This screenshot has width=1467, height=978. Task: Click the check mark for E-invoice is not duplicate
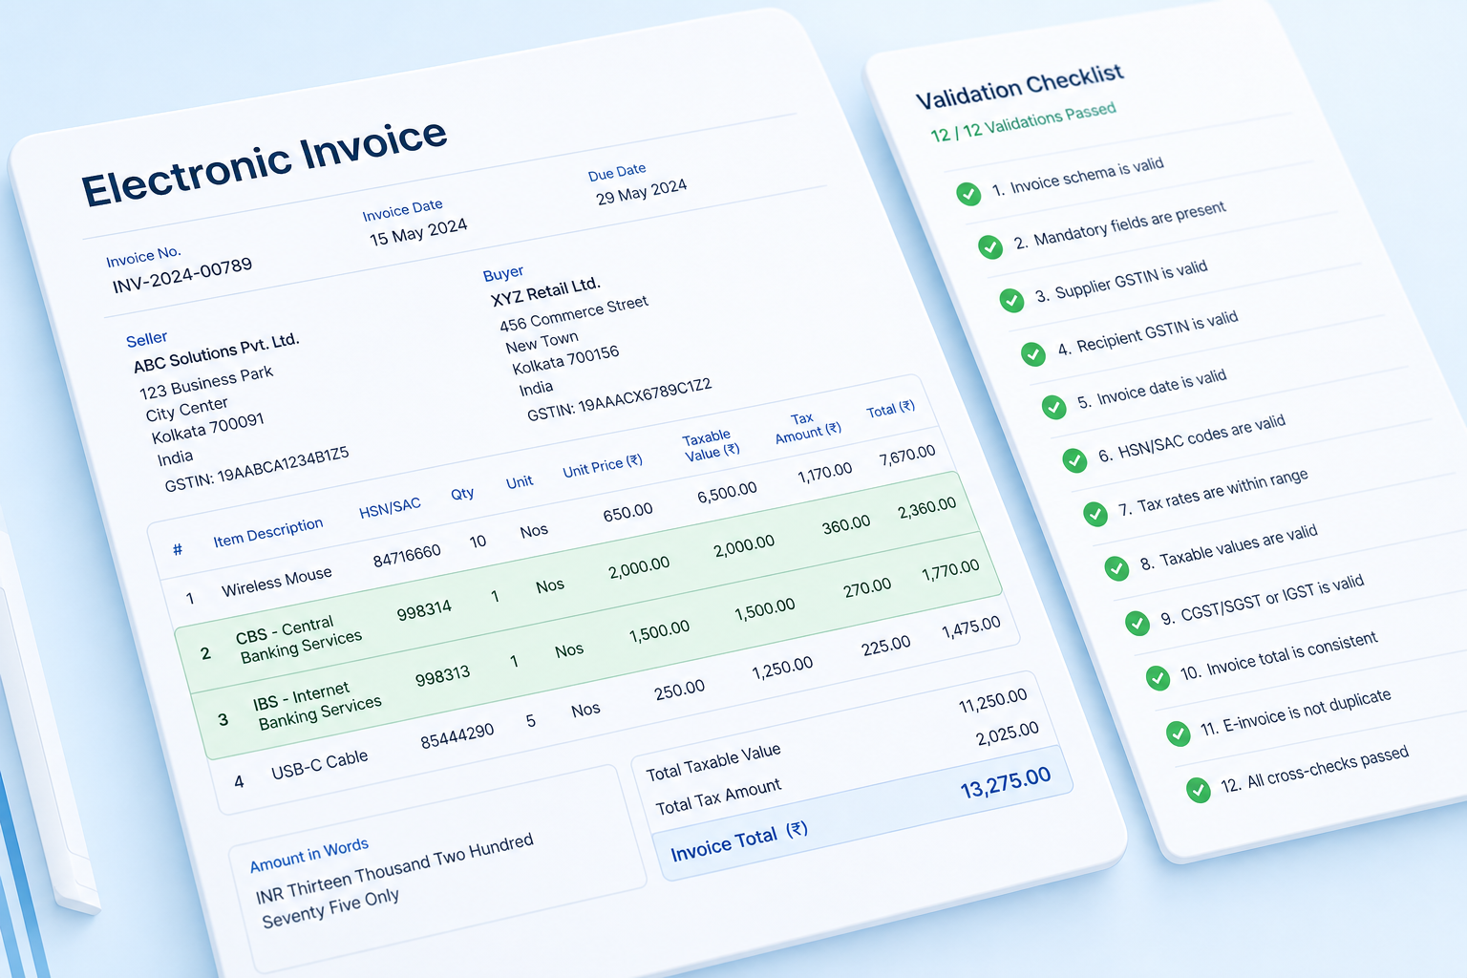1178,733
